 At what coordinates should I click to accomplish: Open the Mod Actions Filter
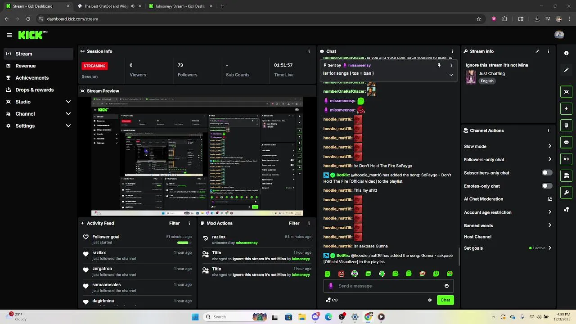[294, 223]
